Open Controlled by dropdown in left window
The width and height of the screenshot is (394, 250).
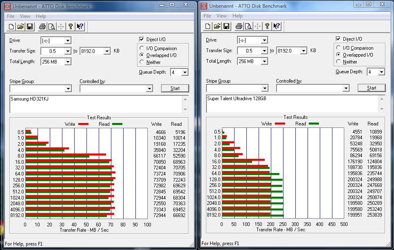click(149, 88)
